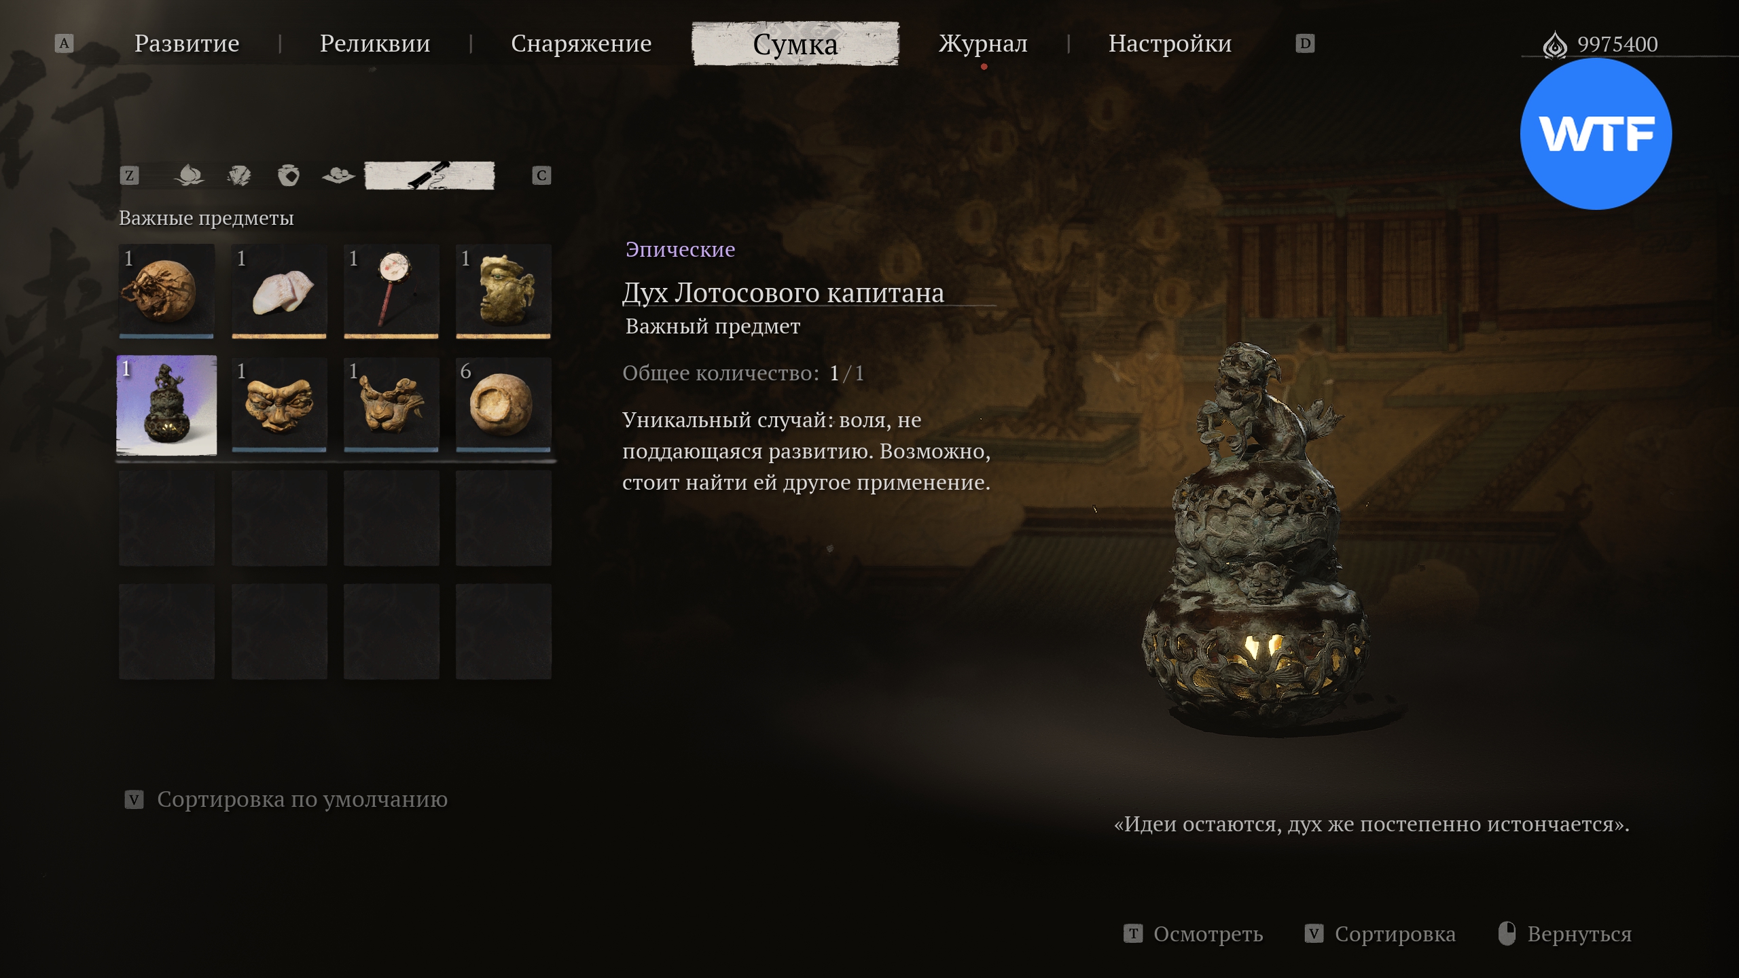Select the rattle drum item thumbnail

[x=391, y=291]
